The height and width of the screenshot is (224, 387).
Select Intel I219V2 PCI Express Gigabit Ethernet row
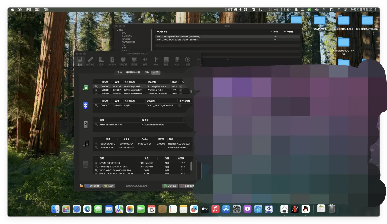click(x=228, y=40)
